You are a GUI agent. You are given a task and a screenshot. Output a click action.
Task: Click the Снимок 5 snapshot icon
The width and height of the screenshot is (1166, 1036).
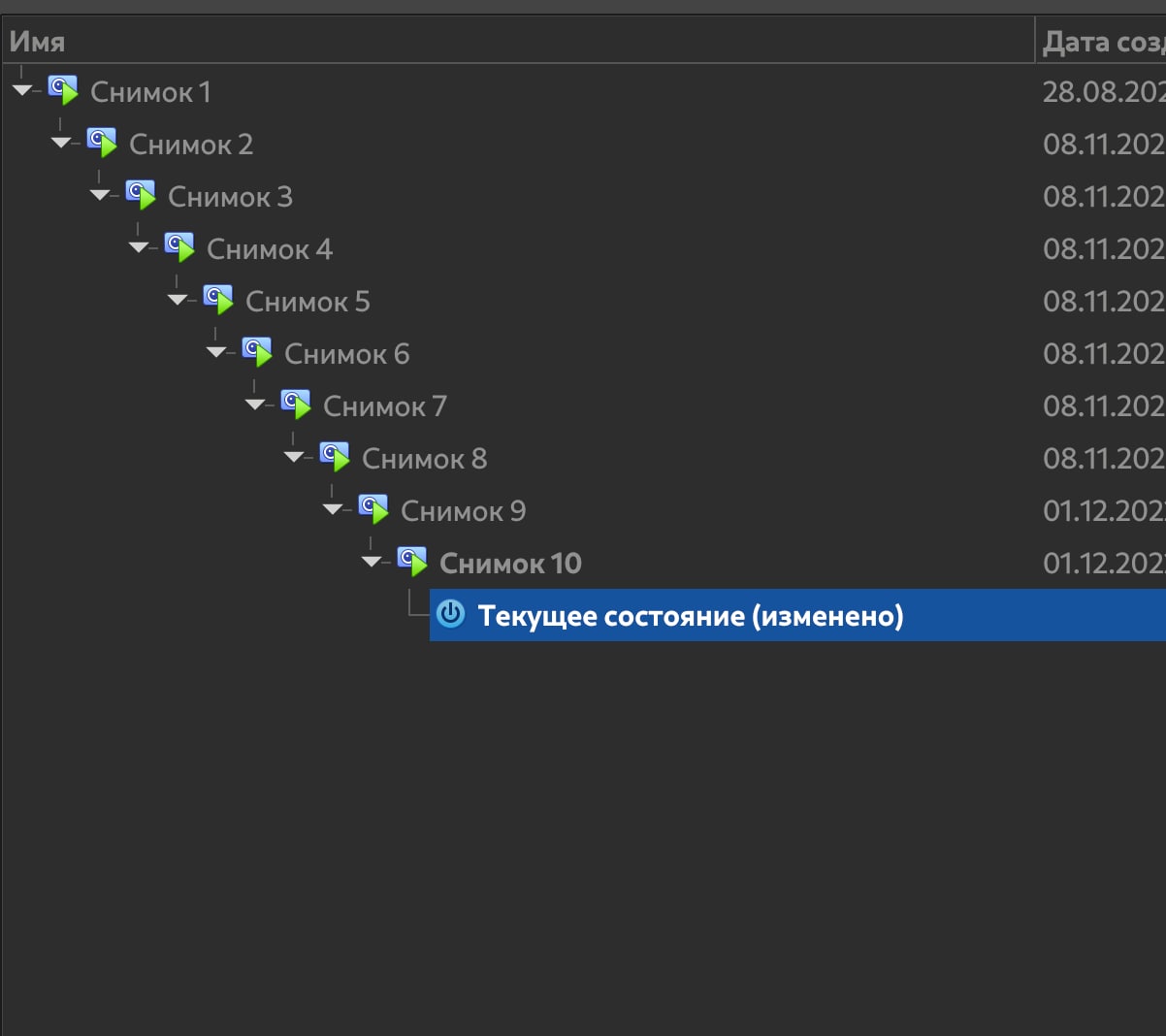coord(218,301)
